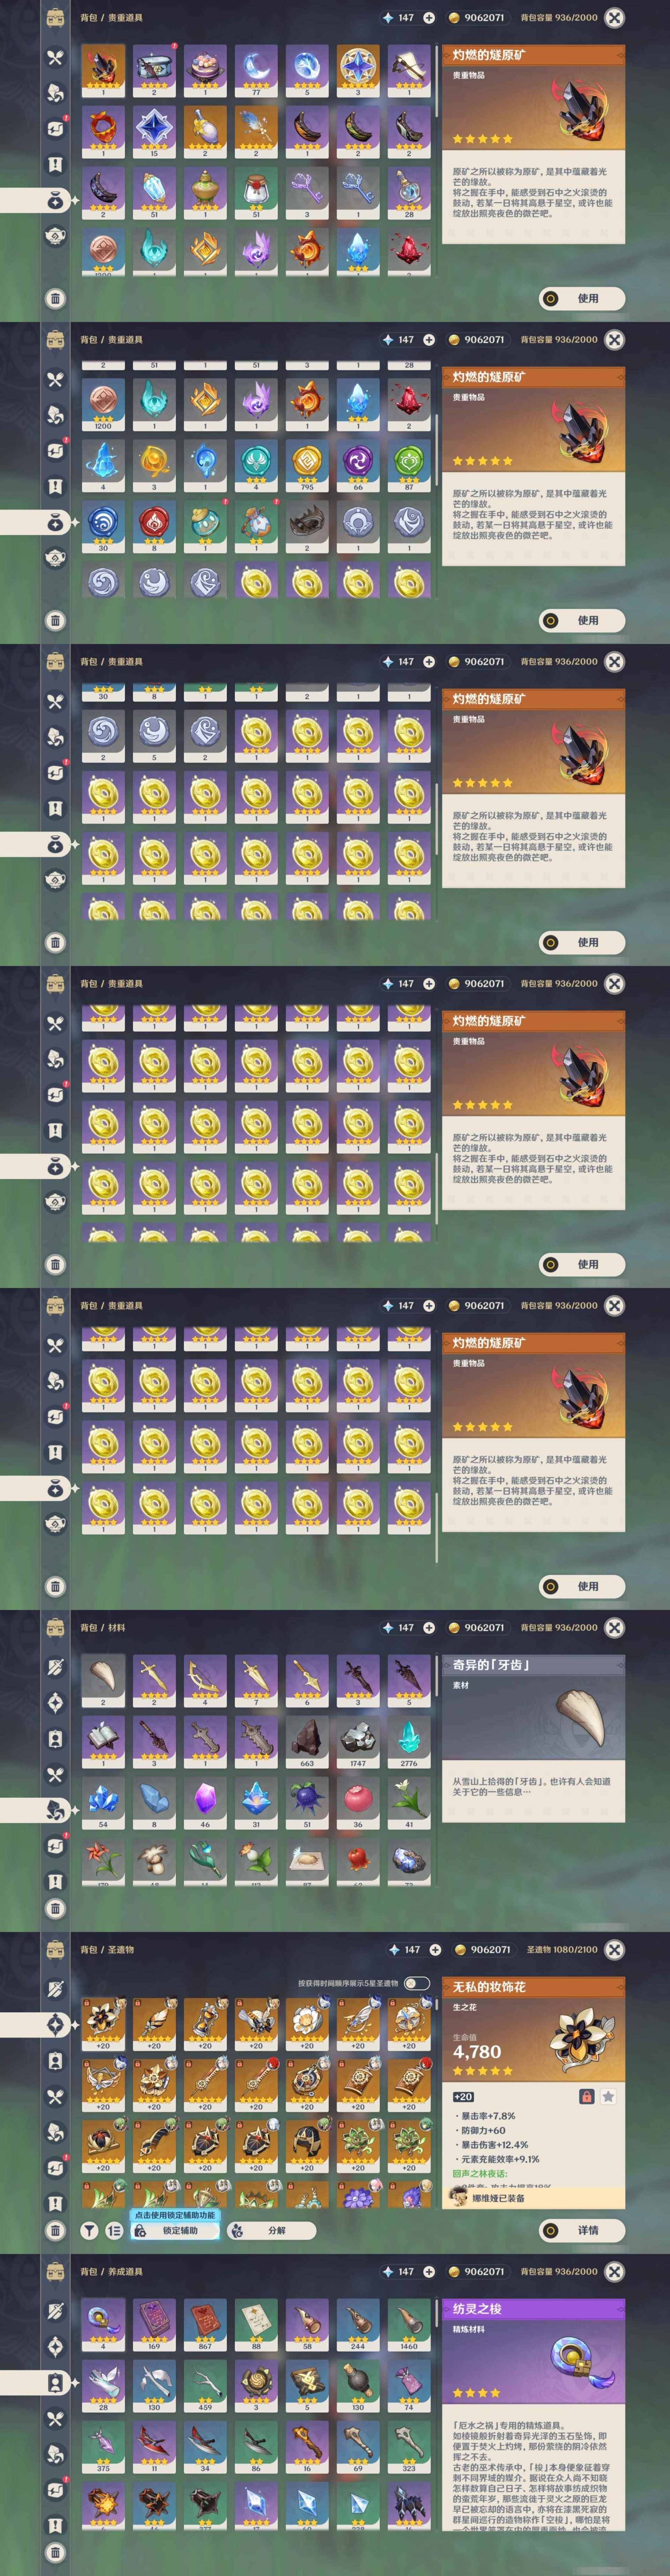
Task: Select the tooth item in the materials grid
Action: 103,1680
